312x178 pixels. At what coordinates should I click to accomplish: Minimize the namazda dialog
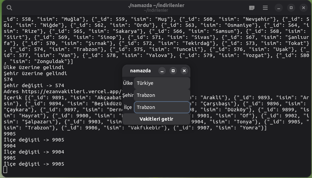coord(162,71)
